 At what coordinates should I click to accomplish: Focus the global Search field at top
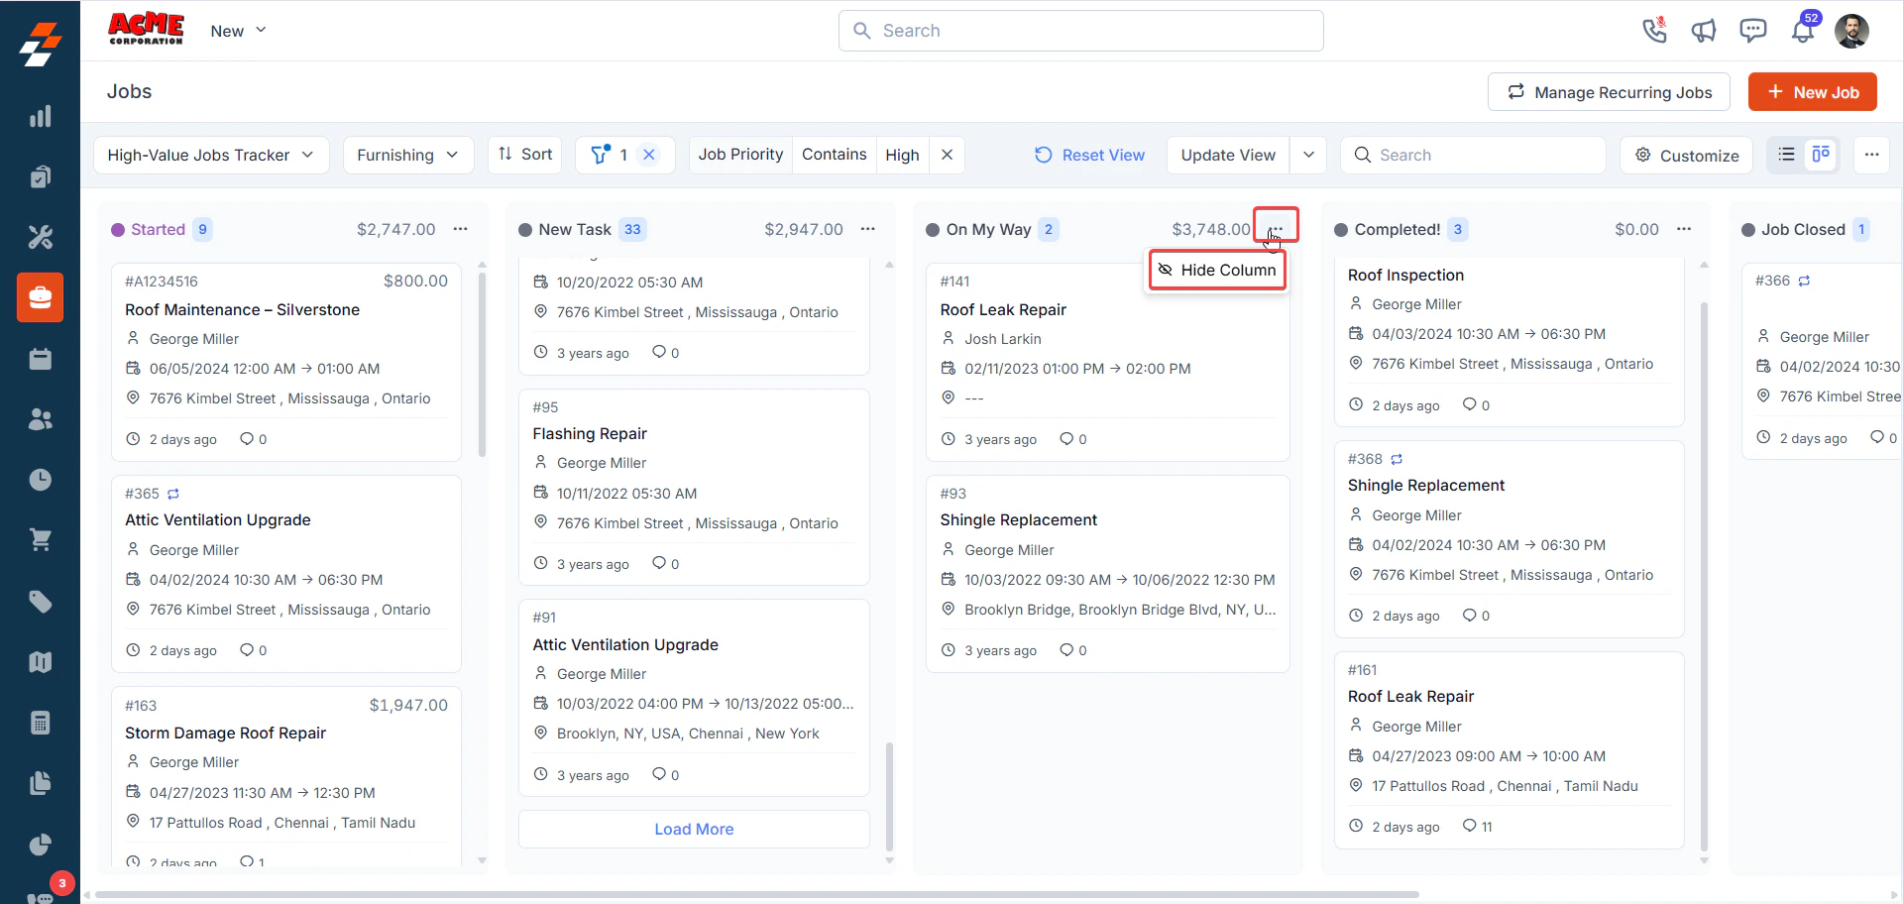(x=1081, y=31)
